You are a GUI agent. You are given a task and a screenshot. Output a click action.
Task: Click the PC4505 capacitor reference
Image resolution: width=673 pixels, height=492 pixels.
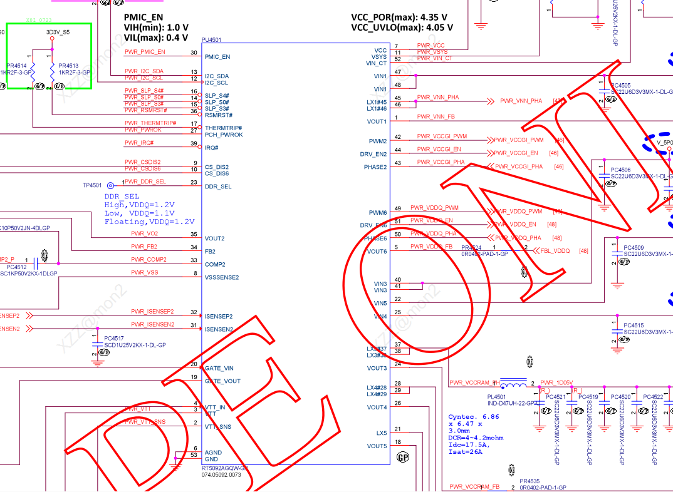click(620, 85)
